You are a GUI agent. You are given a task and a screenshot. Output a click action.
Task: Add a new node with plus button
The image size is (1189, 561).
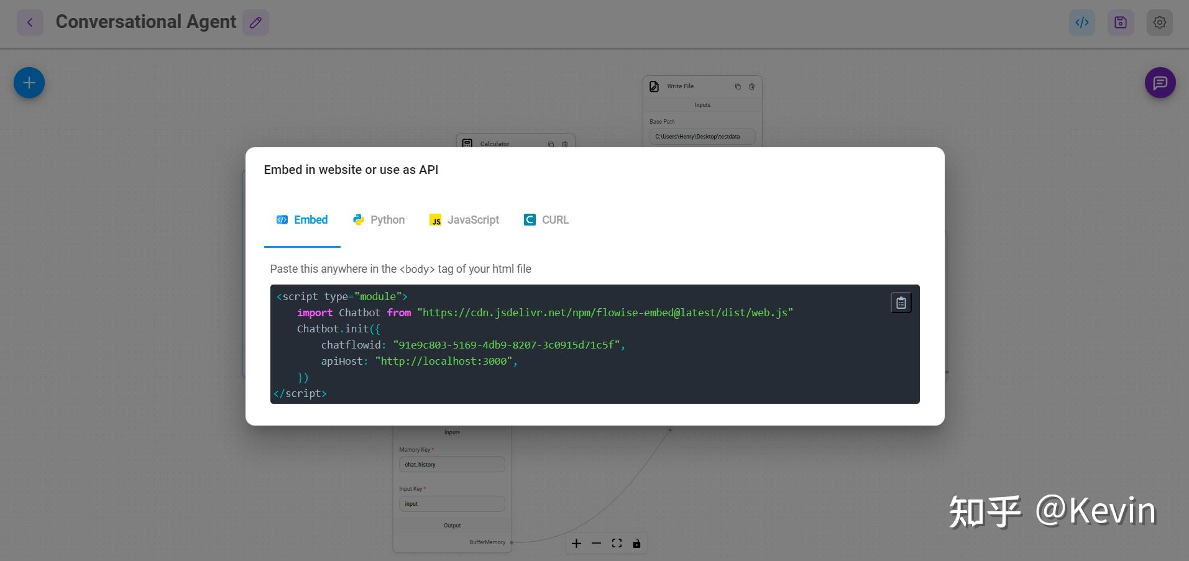tap(29, 83)
